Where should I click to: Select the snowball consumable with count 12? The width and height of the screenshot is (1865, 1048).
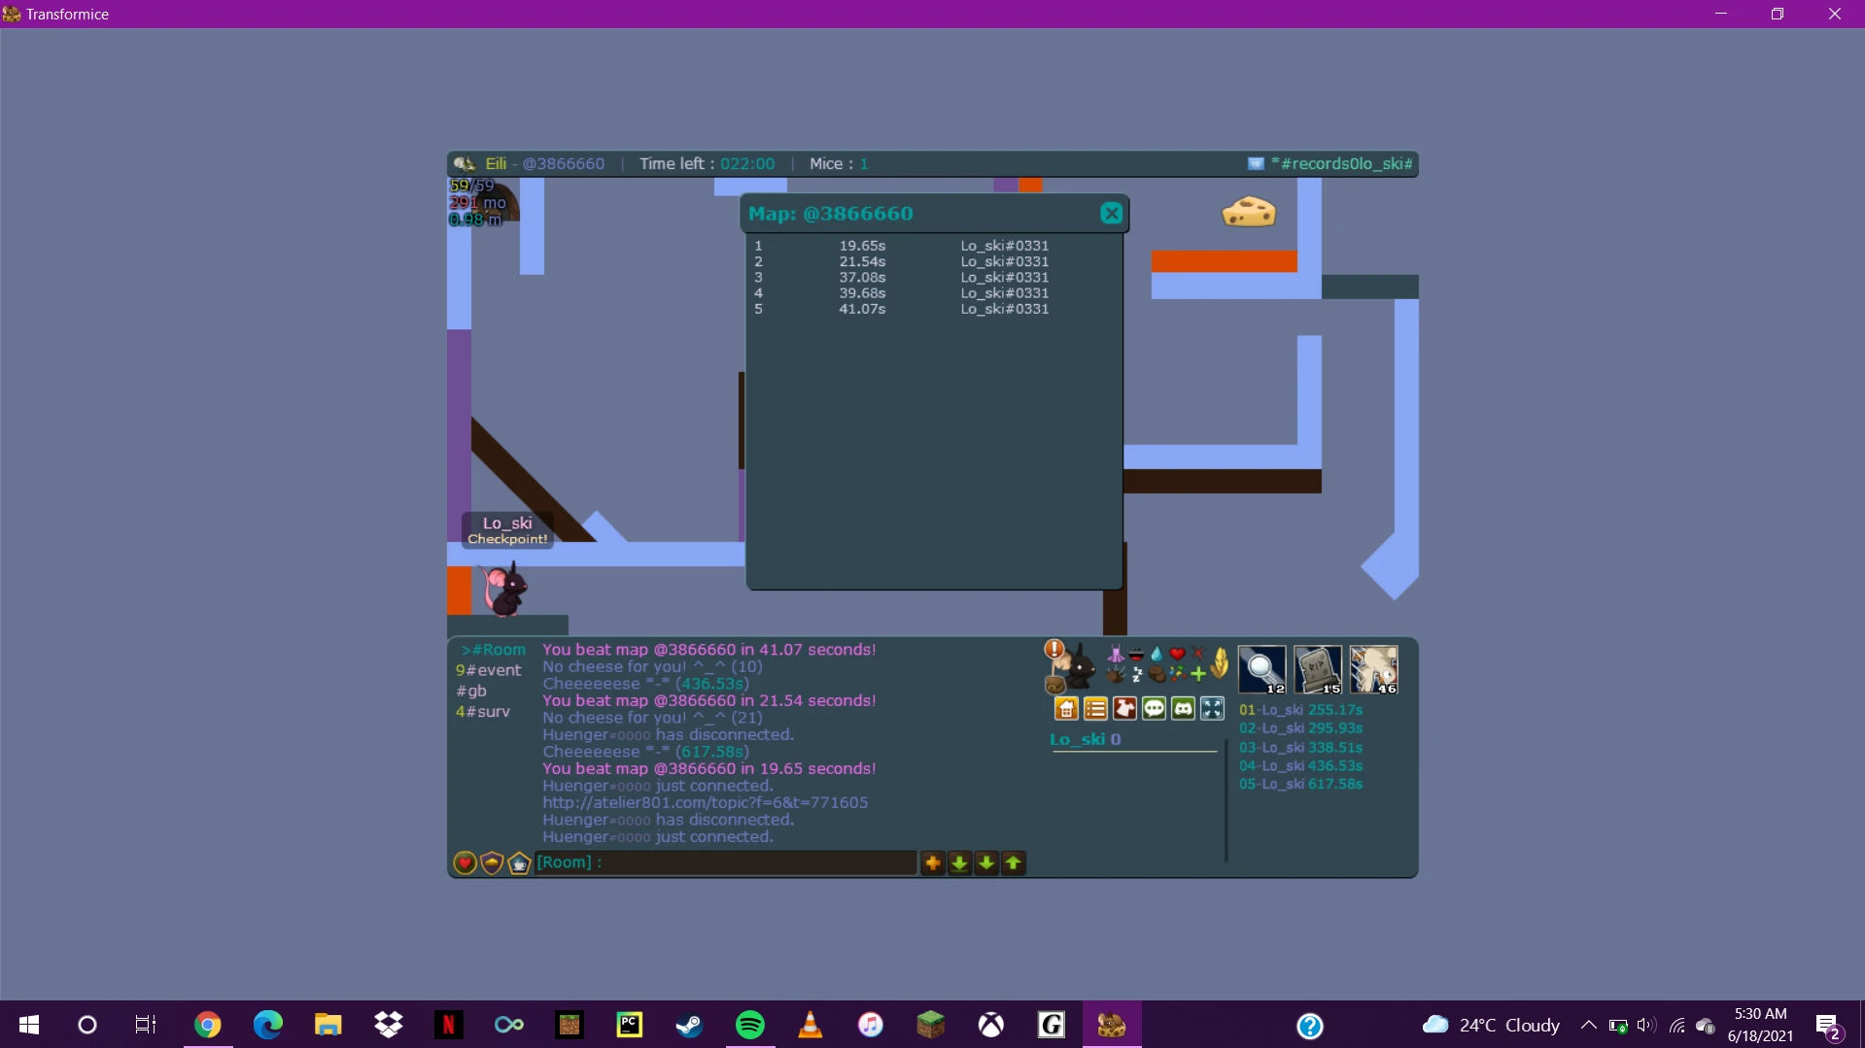[1262, 670]
